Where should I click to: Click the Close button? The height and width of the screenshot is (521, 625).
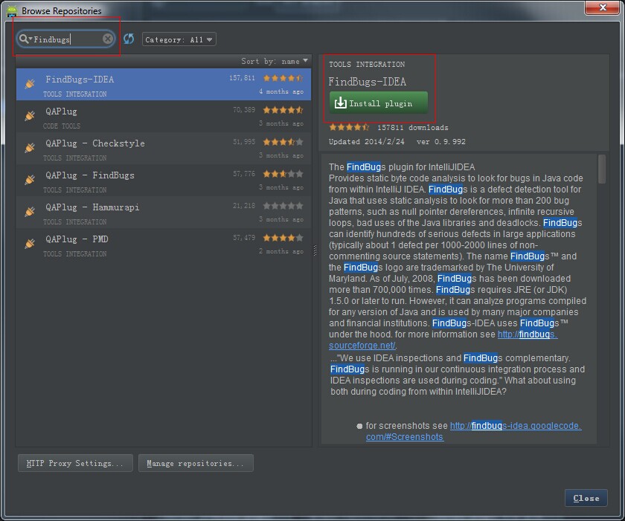(586, 498)
